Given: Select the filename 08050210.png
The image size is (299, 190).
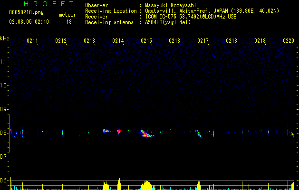Looking at the screenshot, I should (x=26, y=12).
